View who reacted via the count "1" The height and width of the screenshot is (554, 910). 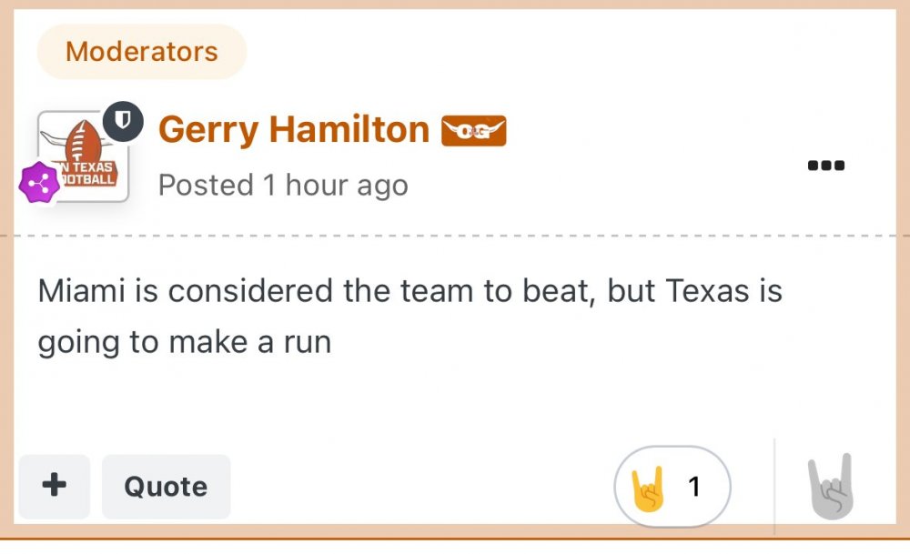pyautogui.click(x=694, y=488)
